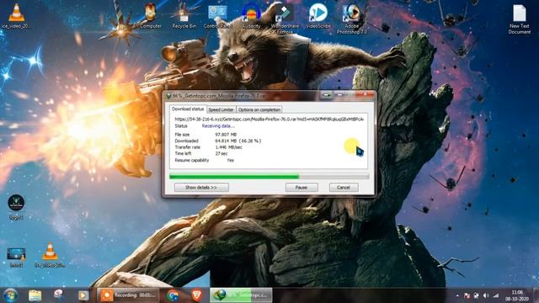
Task: Open the red flag tray icon
Action: tap(467, 295)
